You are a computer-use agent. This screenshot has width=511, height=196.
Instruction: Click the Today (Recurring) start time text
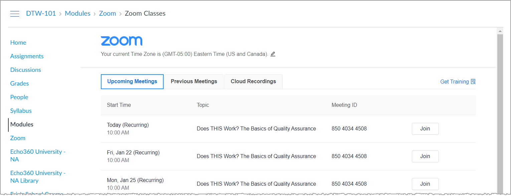click(128, 125)
